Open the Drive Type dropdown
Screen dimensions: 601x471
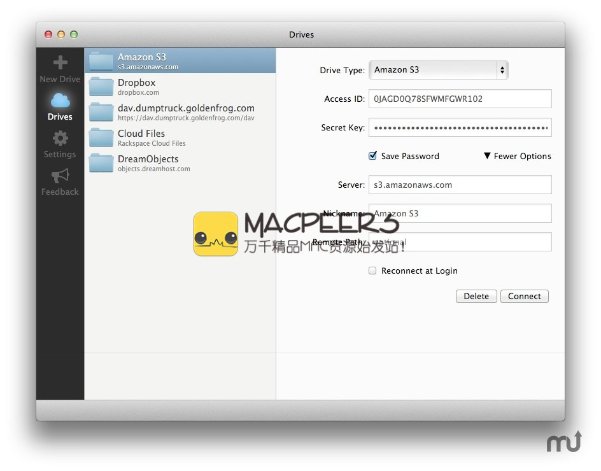[x=438, y=70]
